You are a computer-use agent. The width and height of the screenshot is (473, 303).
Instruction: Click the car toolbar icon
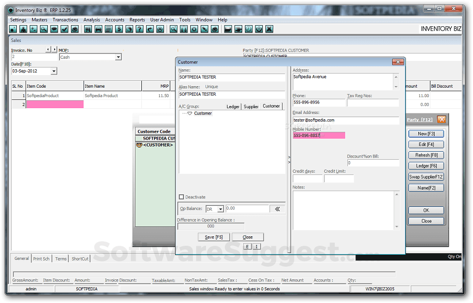98,29
